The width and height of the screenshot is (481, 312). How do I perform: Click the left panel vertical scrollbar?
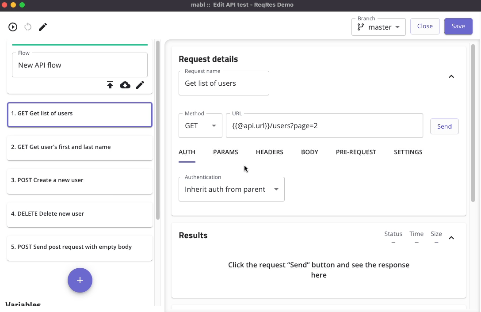(x=158, y=130)
